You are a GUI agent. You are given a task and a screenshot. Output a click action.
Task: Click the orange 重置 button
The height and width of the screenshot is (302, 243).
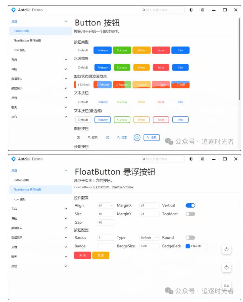pos(101,256)
